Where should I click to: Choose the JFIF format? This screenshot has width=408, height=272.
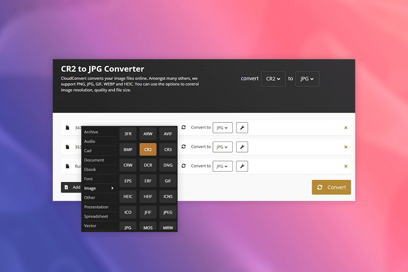(148, 212)
